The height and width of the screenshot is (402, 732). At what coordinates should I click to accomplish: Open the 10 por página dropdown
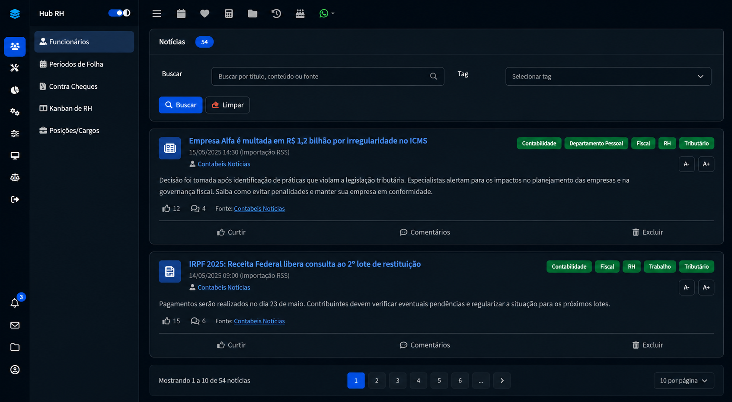tap(684, 381)
